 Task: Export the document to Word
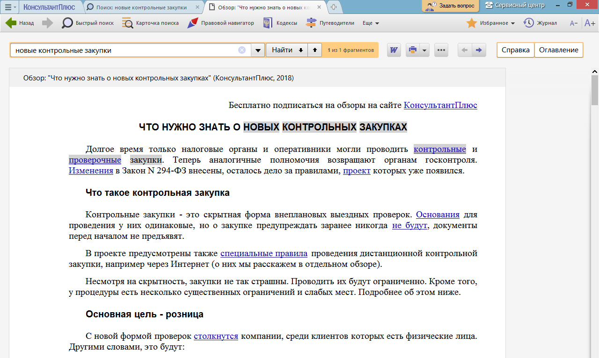[x=394, y=50]
